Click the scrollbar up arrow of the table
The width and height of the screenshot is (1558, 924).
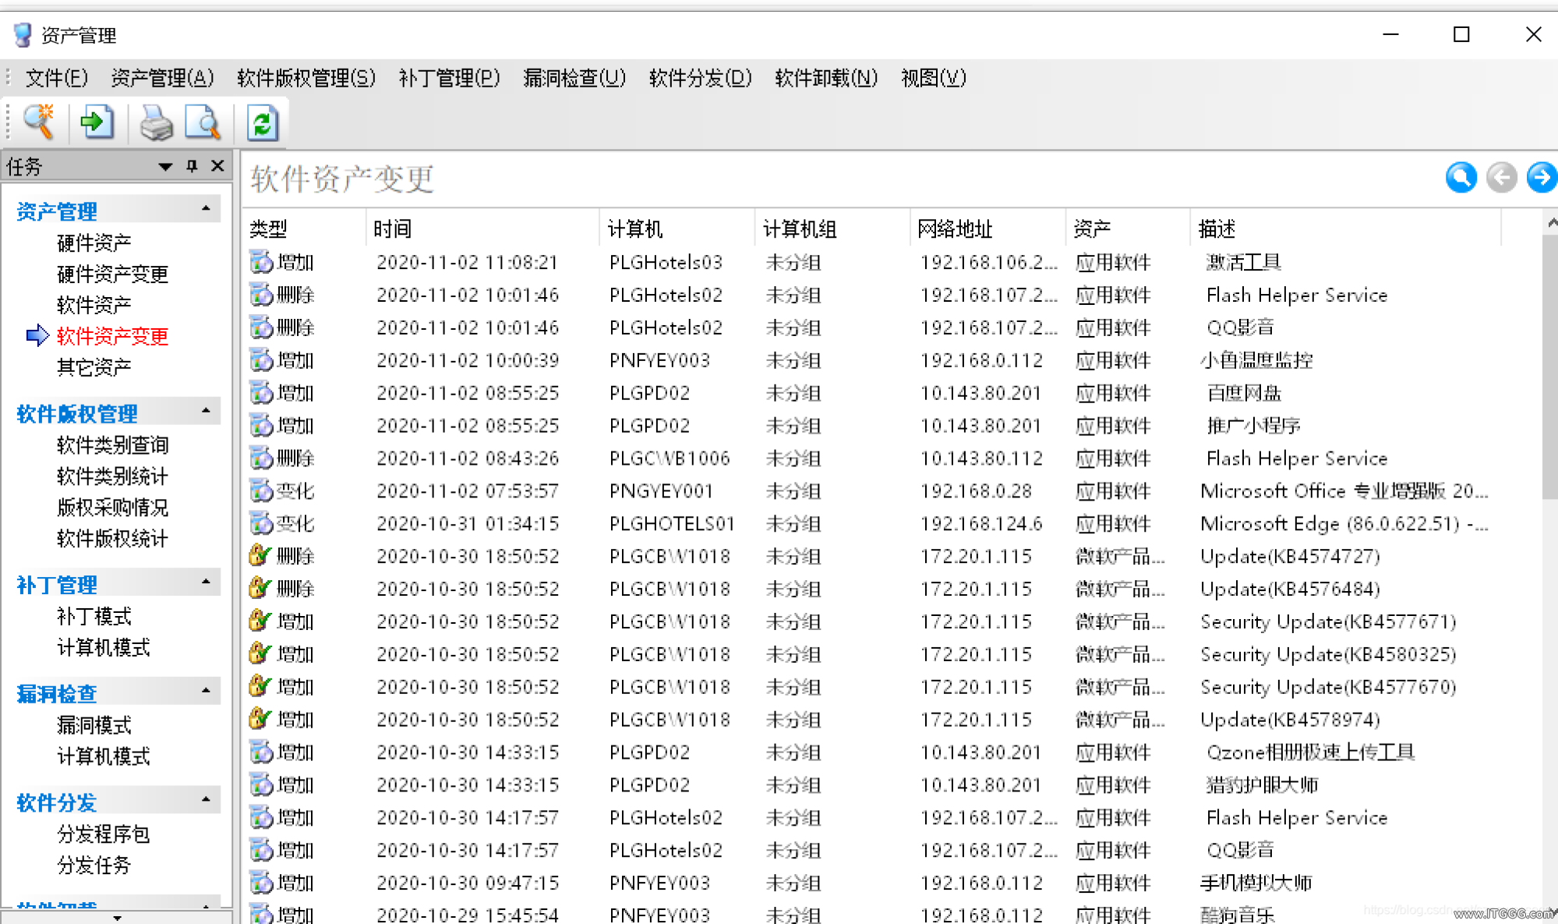point(1550,223)
